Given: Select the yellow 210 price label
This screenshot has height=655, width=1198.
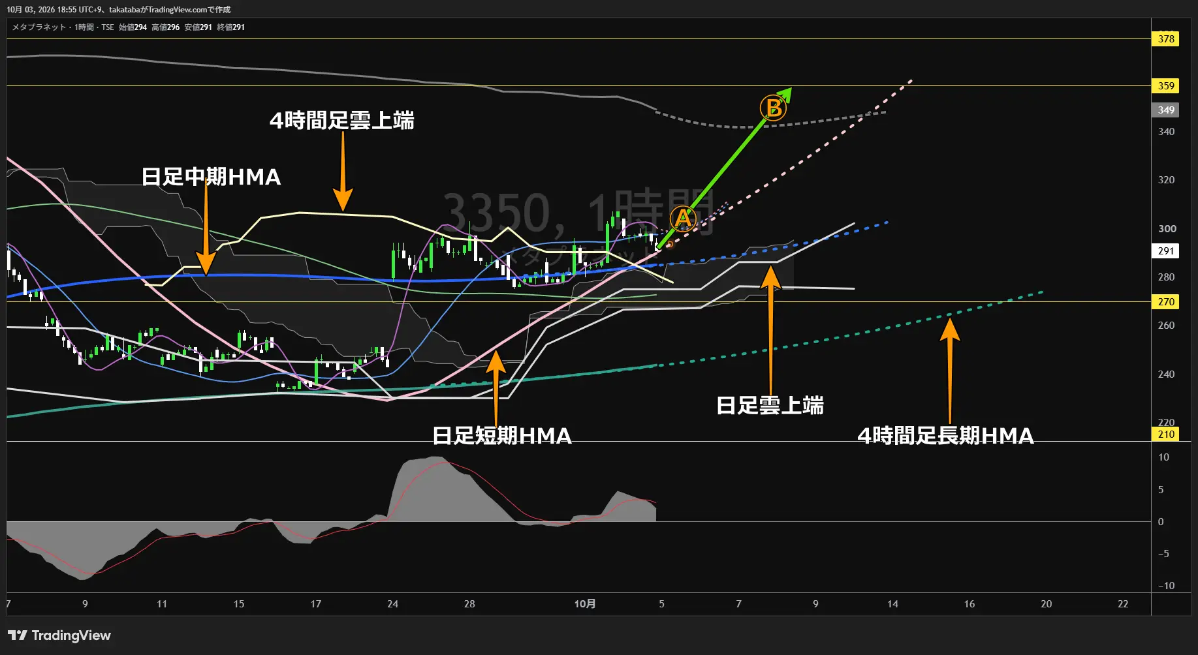Looking at the screenshot, I should (x=1166, y=434).
